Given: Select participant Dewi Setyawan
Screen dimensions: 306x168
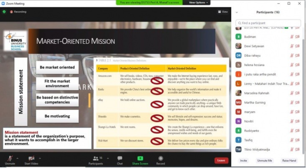Looking at the screenshot, I should tap(267, 46).
